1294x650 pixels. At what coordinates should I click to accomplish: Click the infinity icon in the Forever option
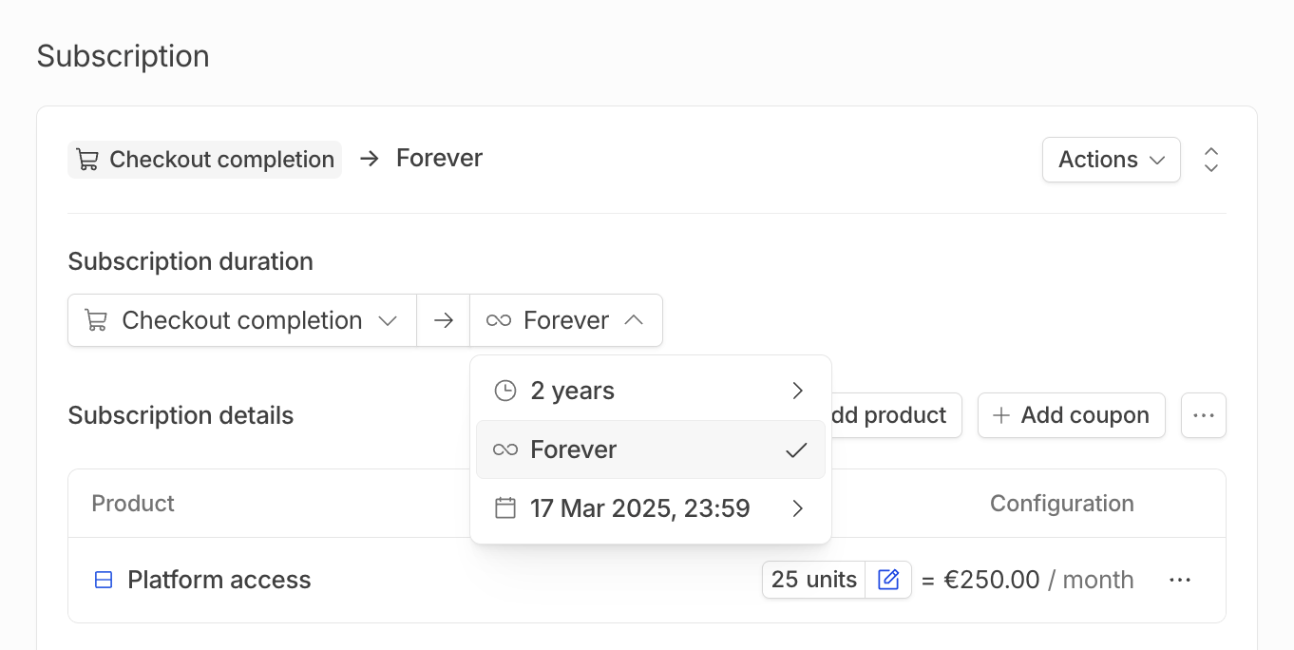pos(505,449)
